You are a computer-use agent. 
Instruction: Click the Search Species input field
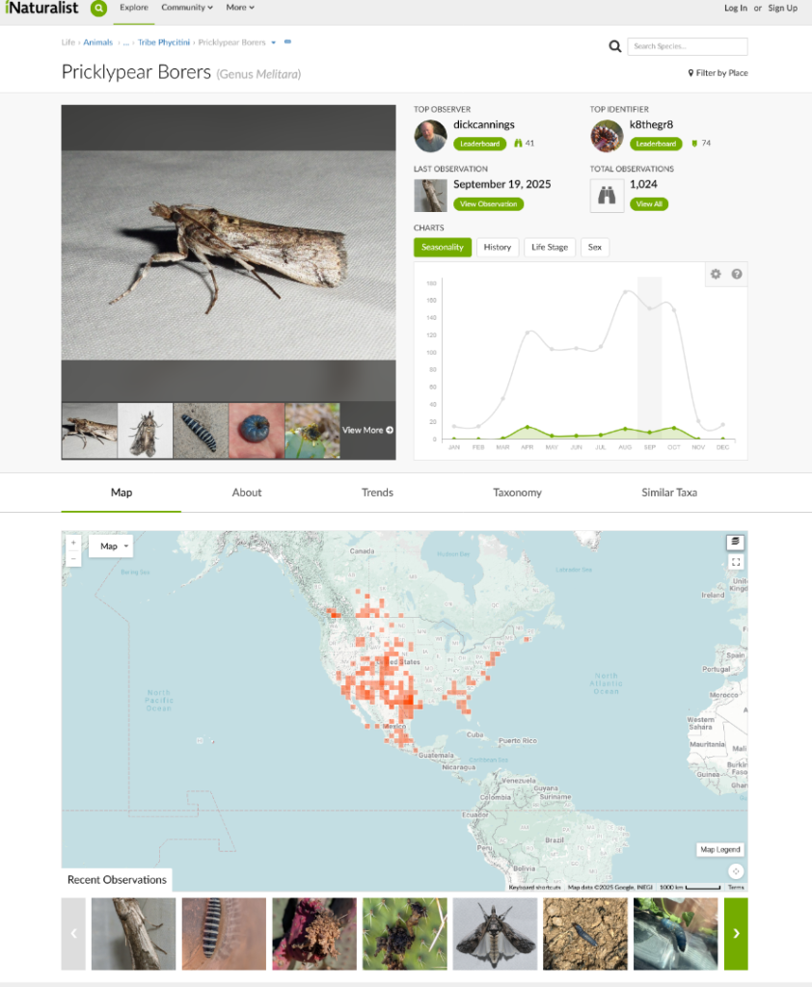coord(688,46)
